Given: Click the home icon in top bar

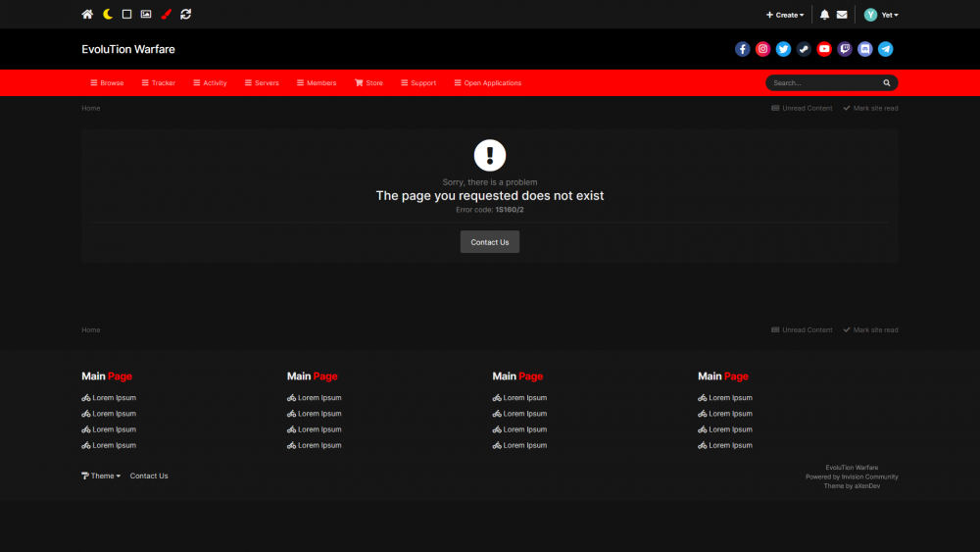Looking at the screenshot, I should (x=87, y=15).
